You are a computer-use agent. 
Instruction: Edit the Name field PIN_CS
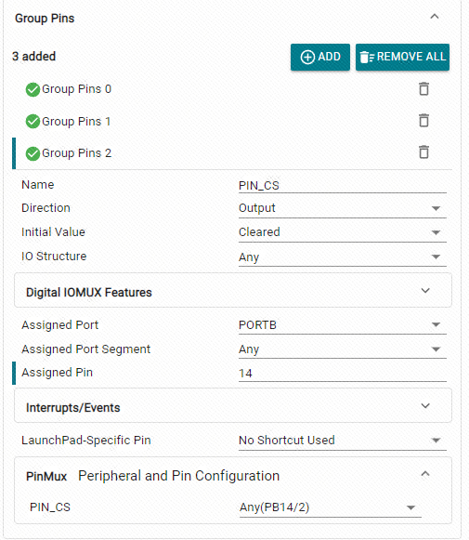click(343, 185)
